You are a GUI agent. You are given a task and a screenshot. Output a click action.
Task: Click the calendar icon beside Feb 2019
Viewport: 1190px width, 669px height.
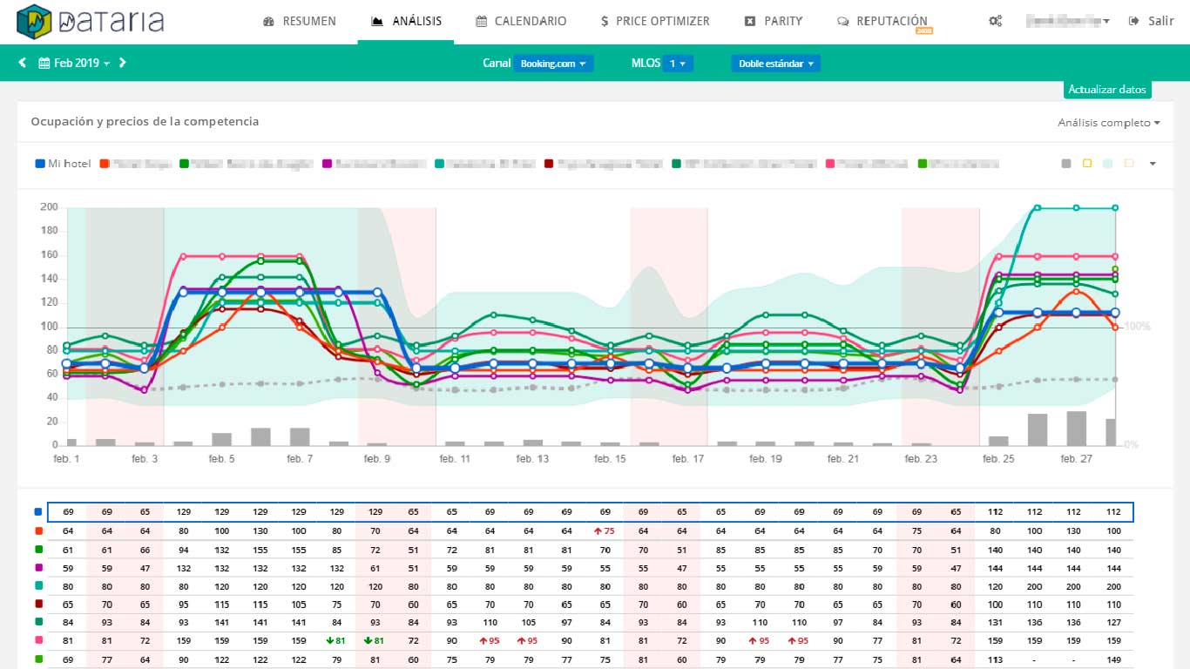tap(44, 63)
